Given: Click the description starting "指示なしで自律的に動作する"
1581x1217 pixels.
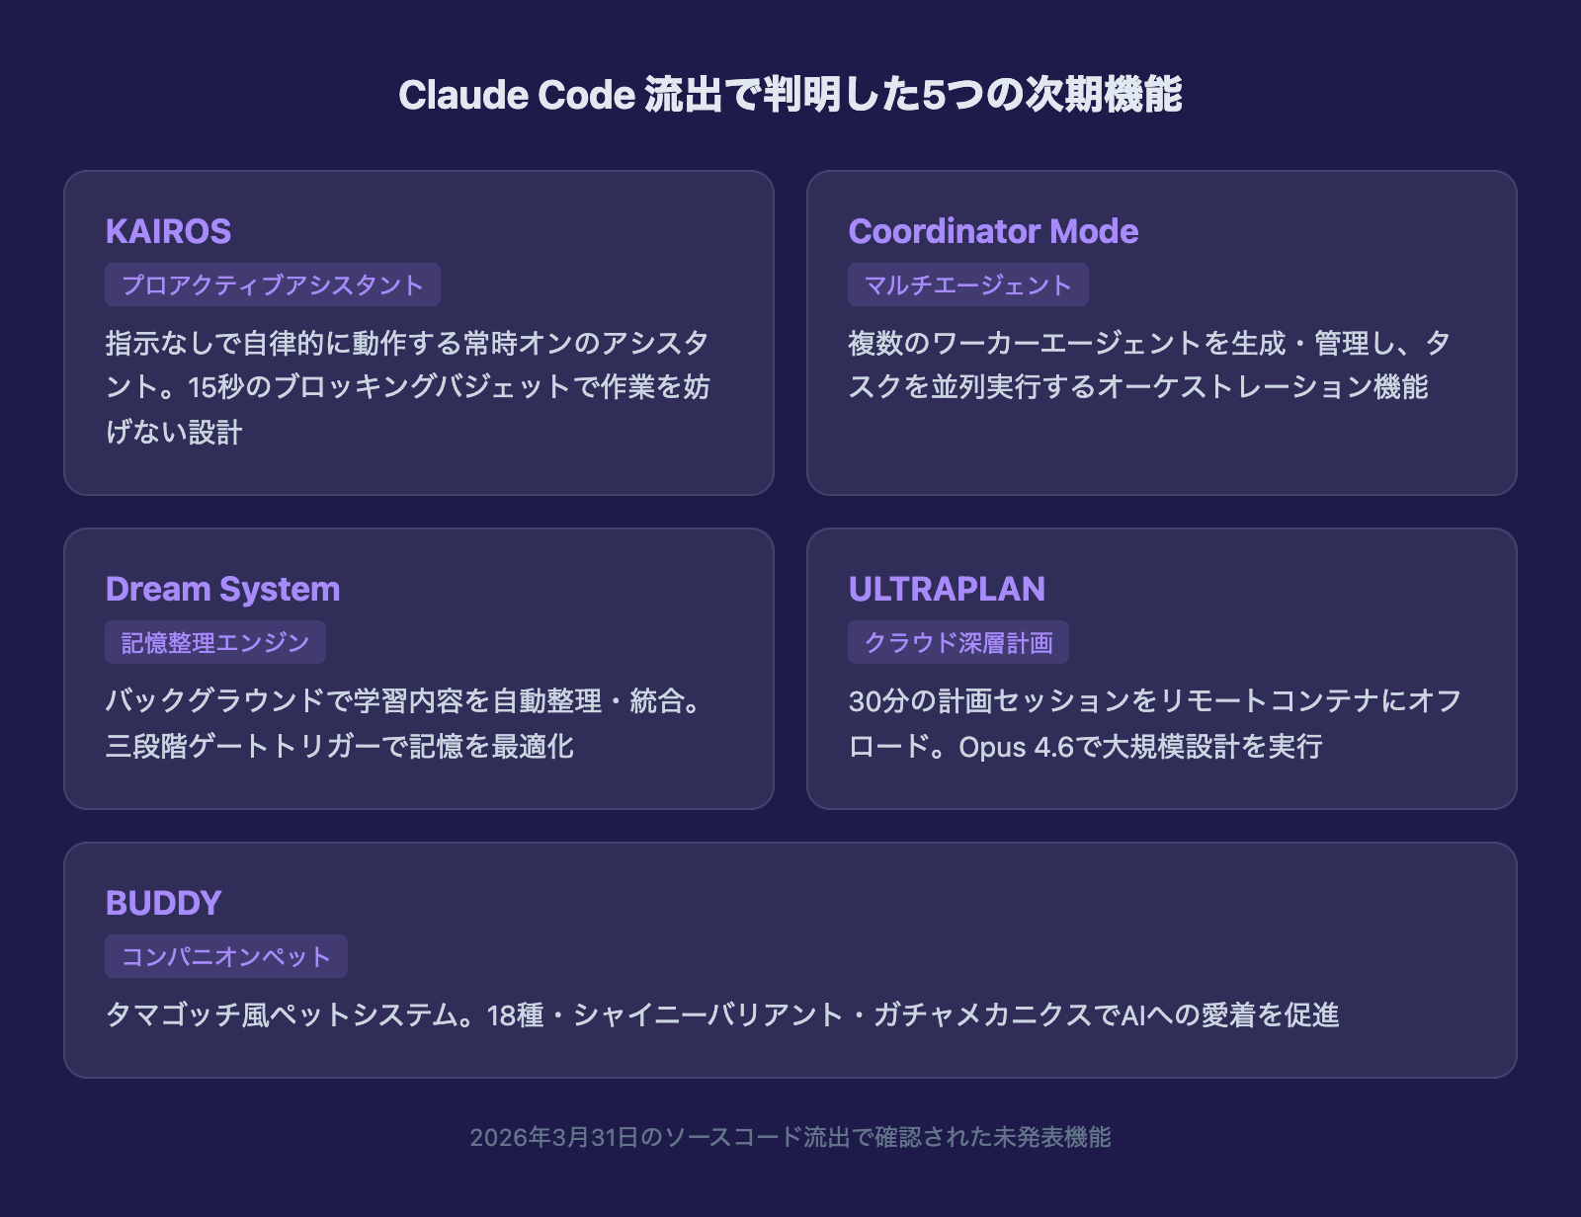Looking at the screenshot, I should [x=408, y=387].
